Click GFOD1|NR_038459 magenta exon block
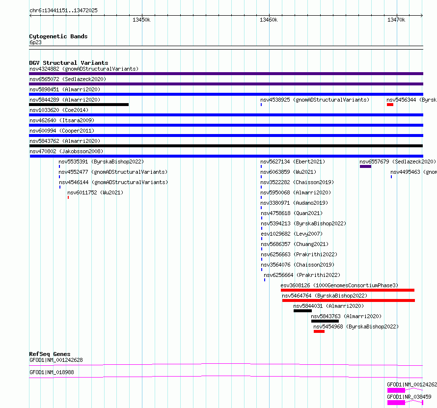 396,403
